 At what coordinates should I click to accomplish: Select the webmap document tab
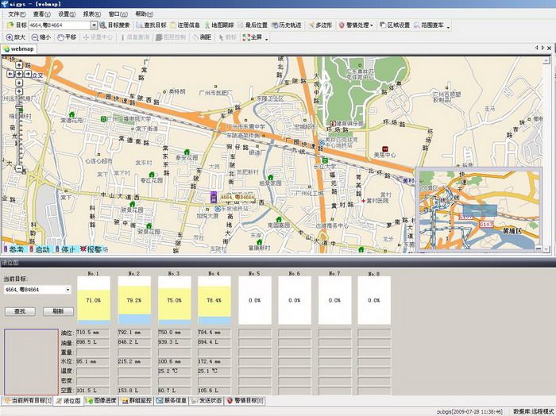19,49
